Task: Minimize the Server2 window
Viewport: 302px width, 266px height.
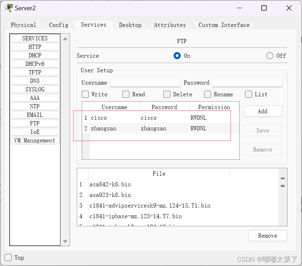Action: click(x=239, y=8)
